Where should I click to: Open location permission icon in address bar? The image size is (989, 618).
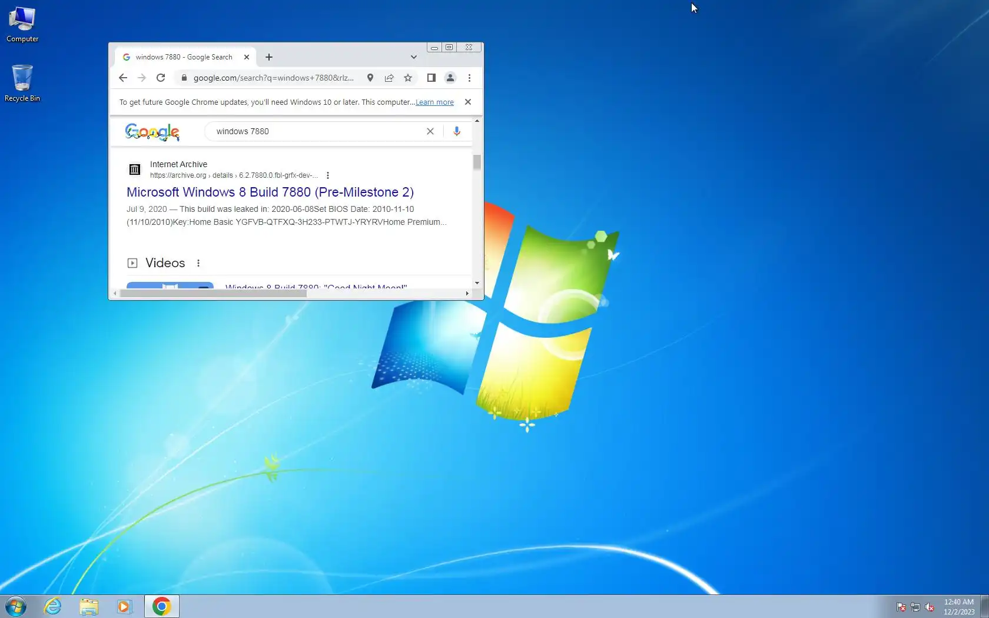(370, 78)
